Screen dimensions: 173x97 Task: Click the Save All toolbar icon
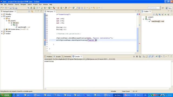click(14, 8)
